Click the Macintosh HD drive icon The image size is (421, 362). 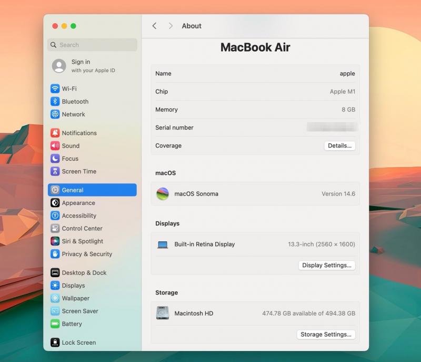163,313
